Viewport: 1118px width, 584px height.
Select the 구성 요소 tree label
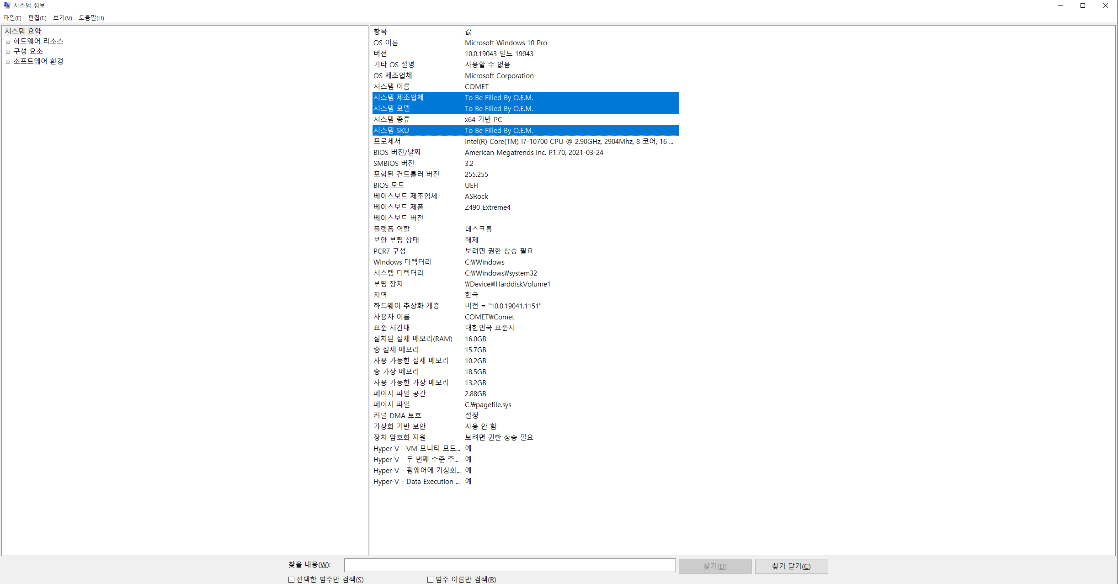pyautogui.click(x=28, y=51)
